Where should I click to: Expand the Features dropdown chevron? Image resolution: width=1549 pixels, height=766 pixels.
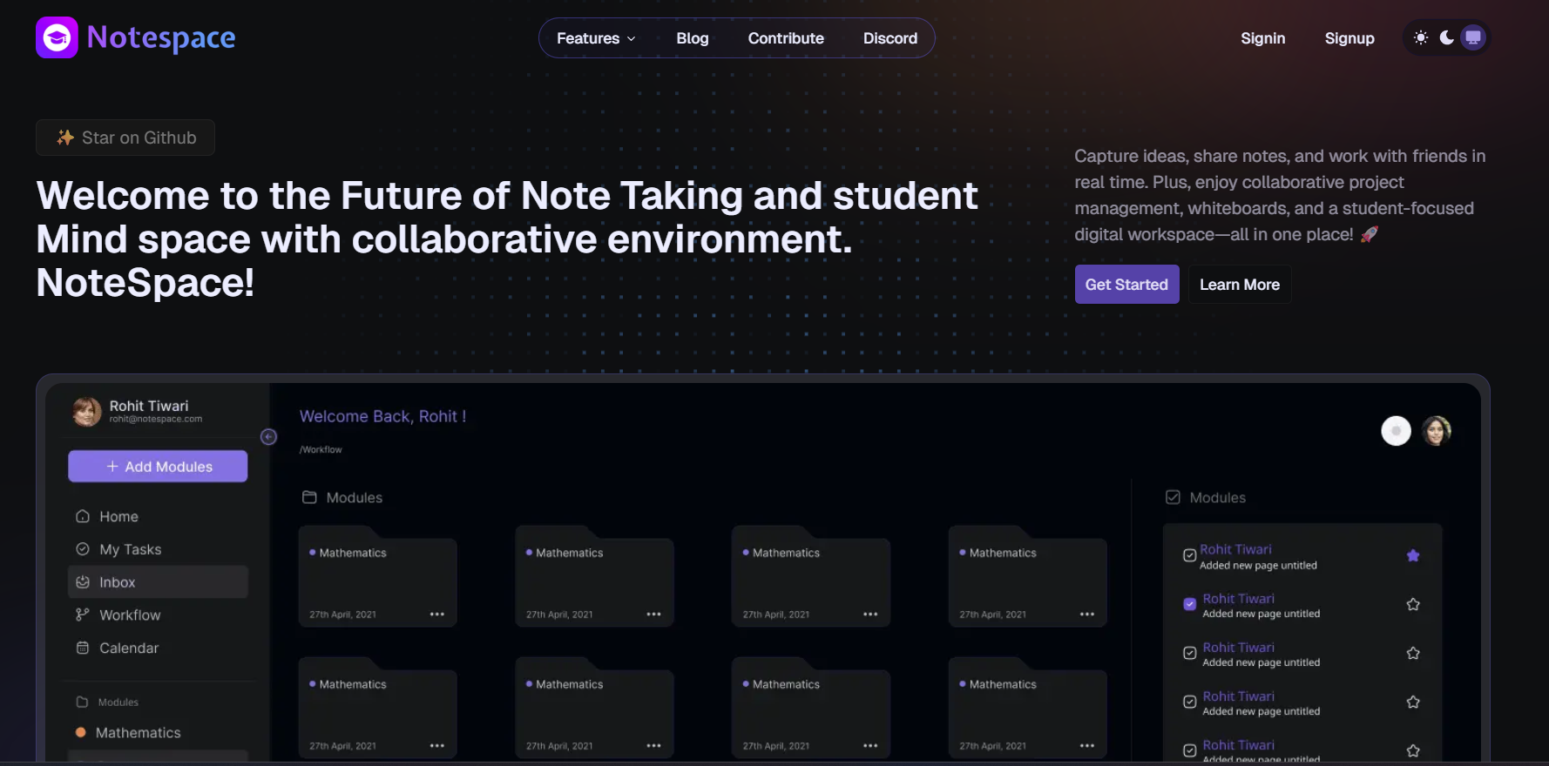click(632, 39)
